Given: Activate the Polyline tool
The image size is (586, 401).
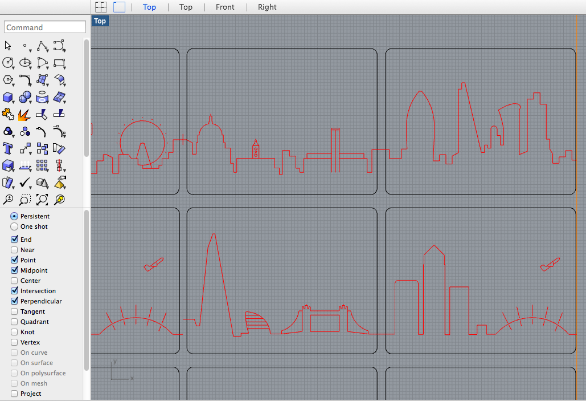Looking at the screenshot, I should [42, 46].
